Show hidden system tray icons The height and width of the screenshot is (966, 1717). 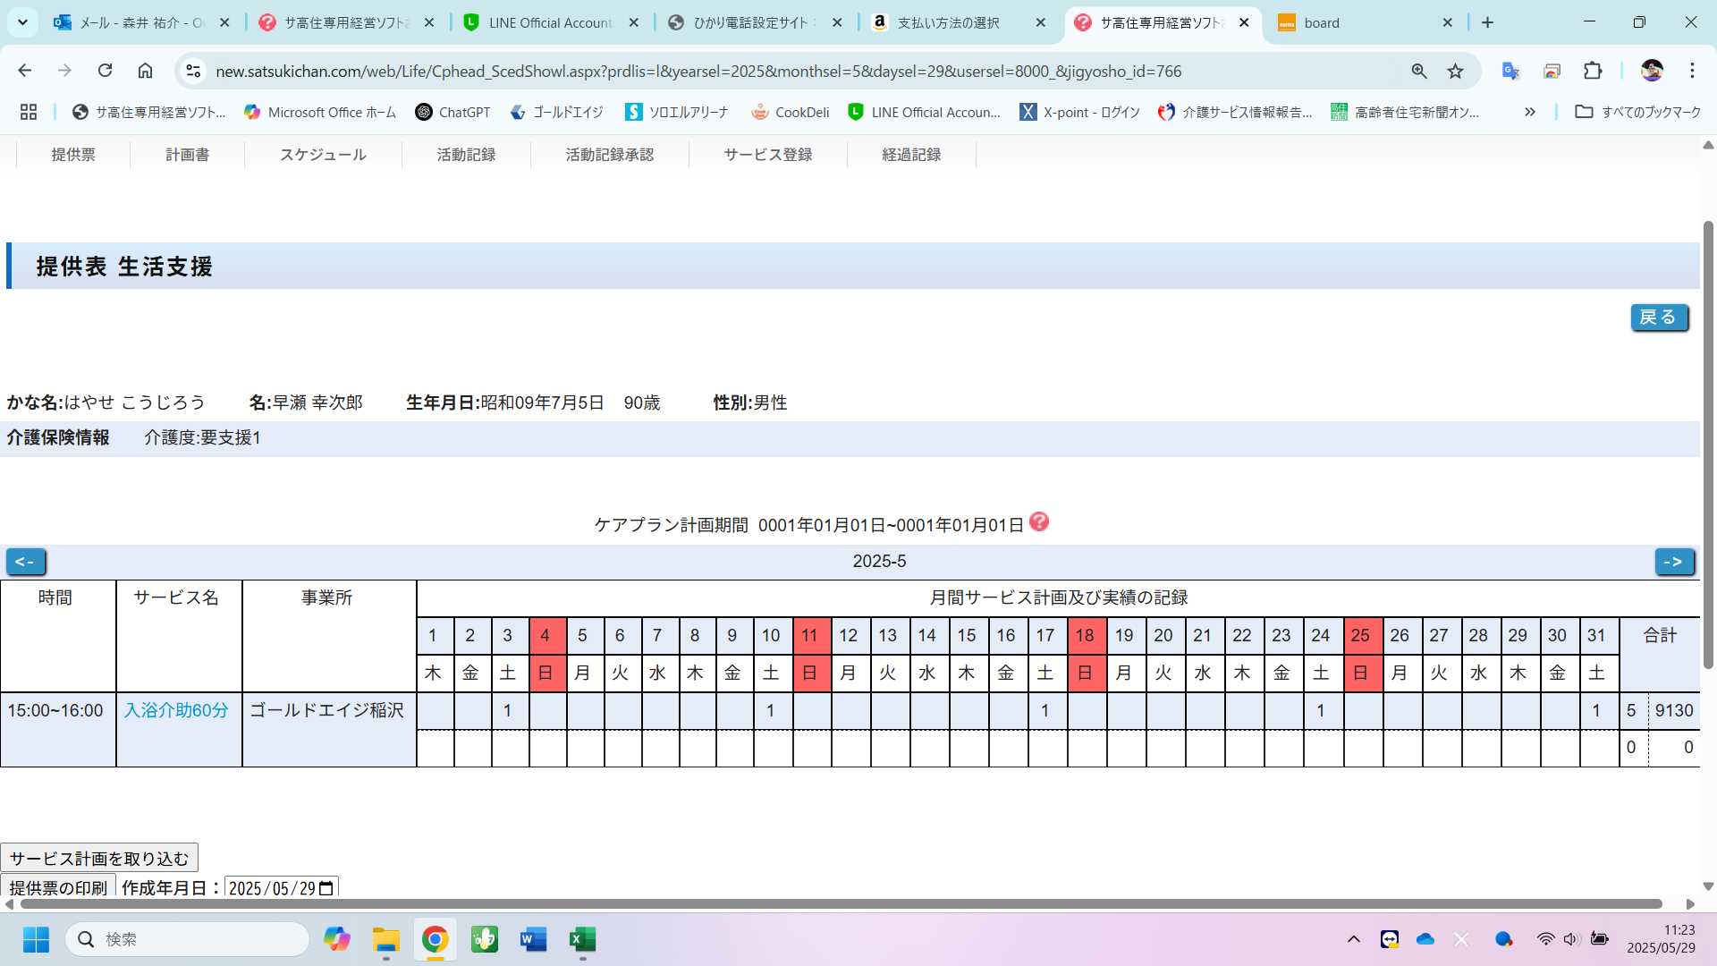click(1353, 939)
